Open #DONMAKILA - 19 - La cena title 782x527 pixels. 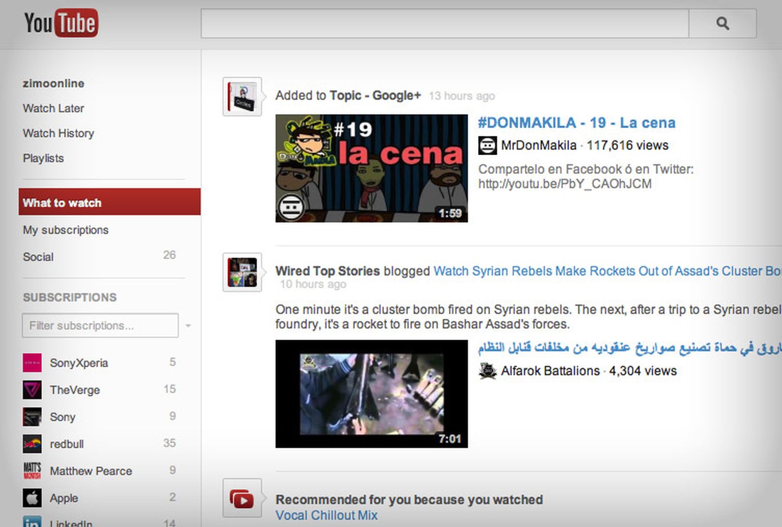pos(577,123)
